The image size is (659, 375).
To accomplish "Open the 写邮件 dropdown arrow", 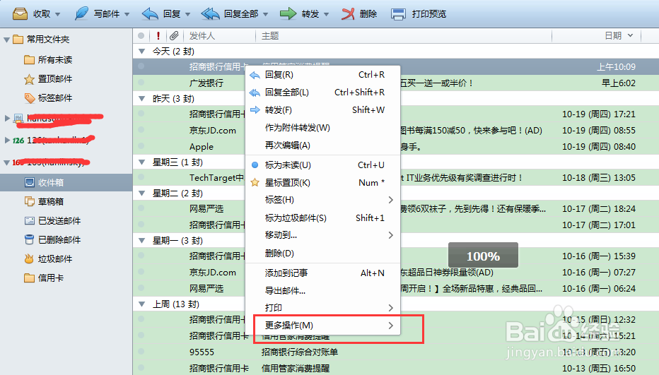I will coord(127,14).
